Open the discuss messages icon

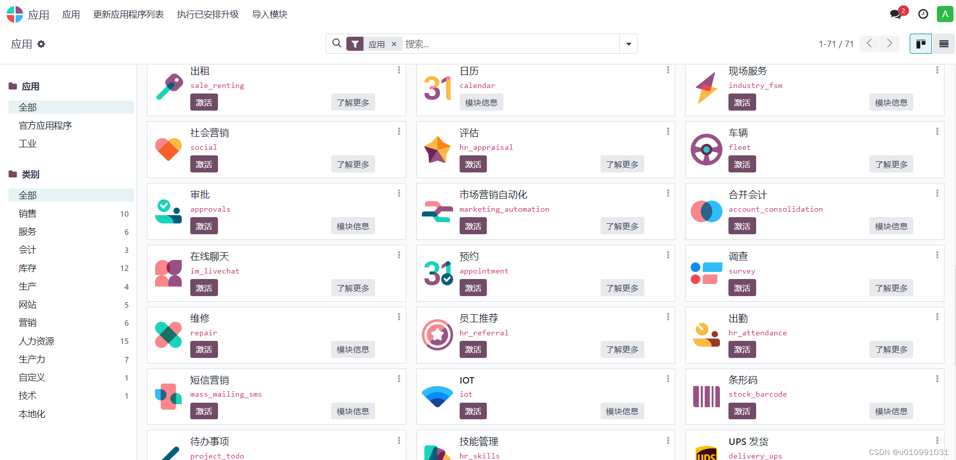[x=897, y=14]
